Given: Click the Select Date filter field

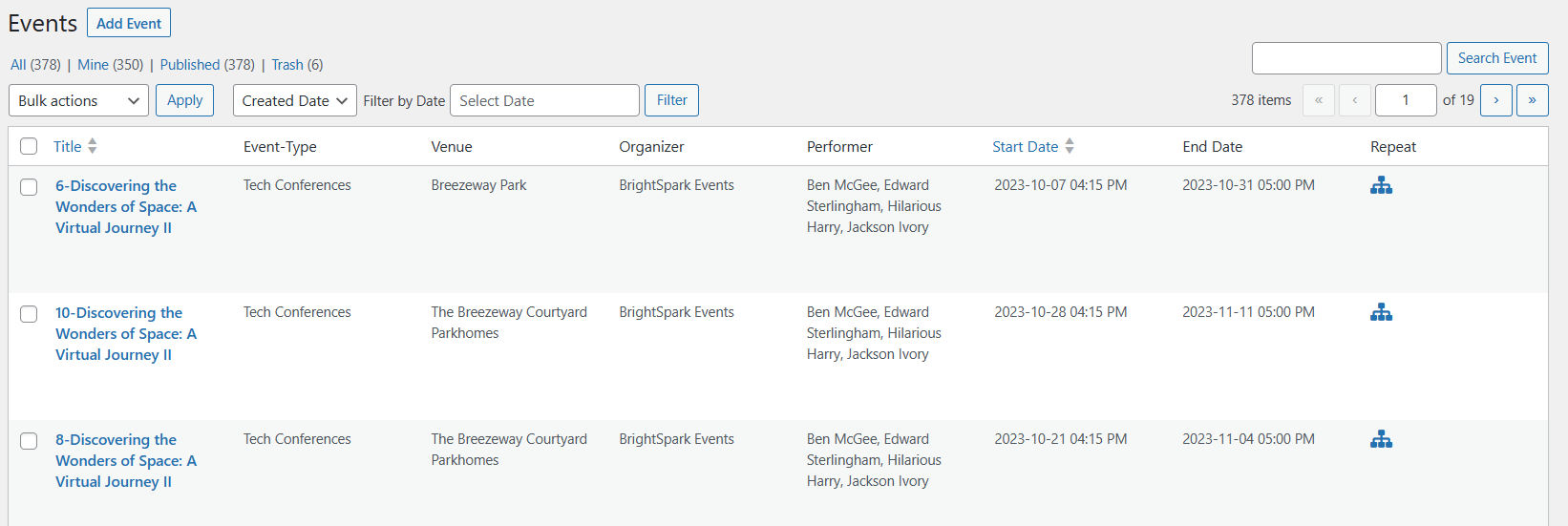Looking at the screenshot, I should point(544,100).
